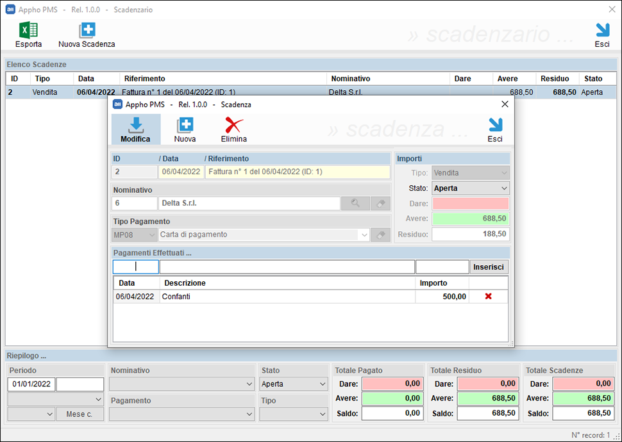
Task: Open the Tipo dropdown showing Vendita
Action: pyautogui.click(x=471, y=173)
